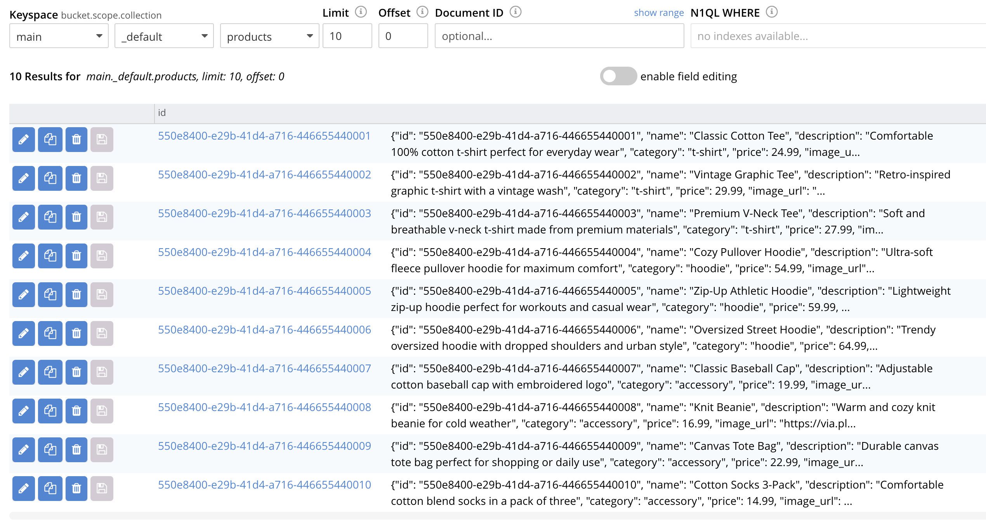
Task: Delete the Cotton Socks 3-Pack document
Action: click(76, 489)
